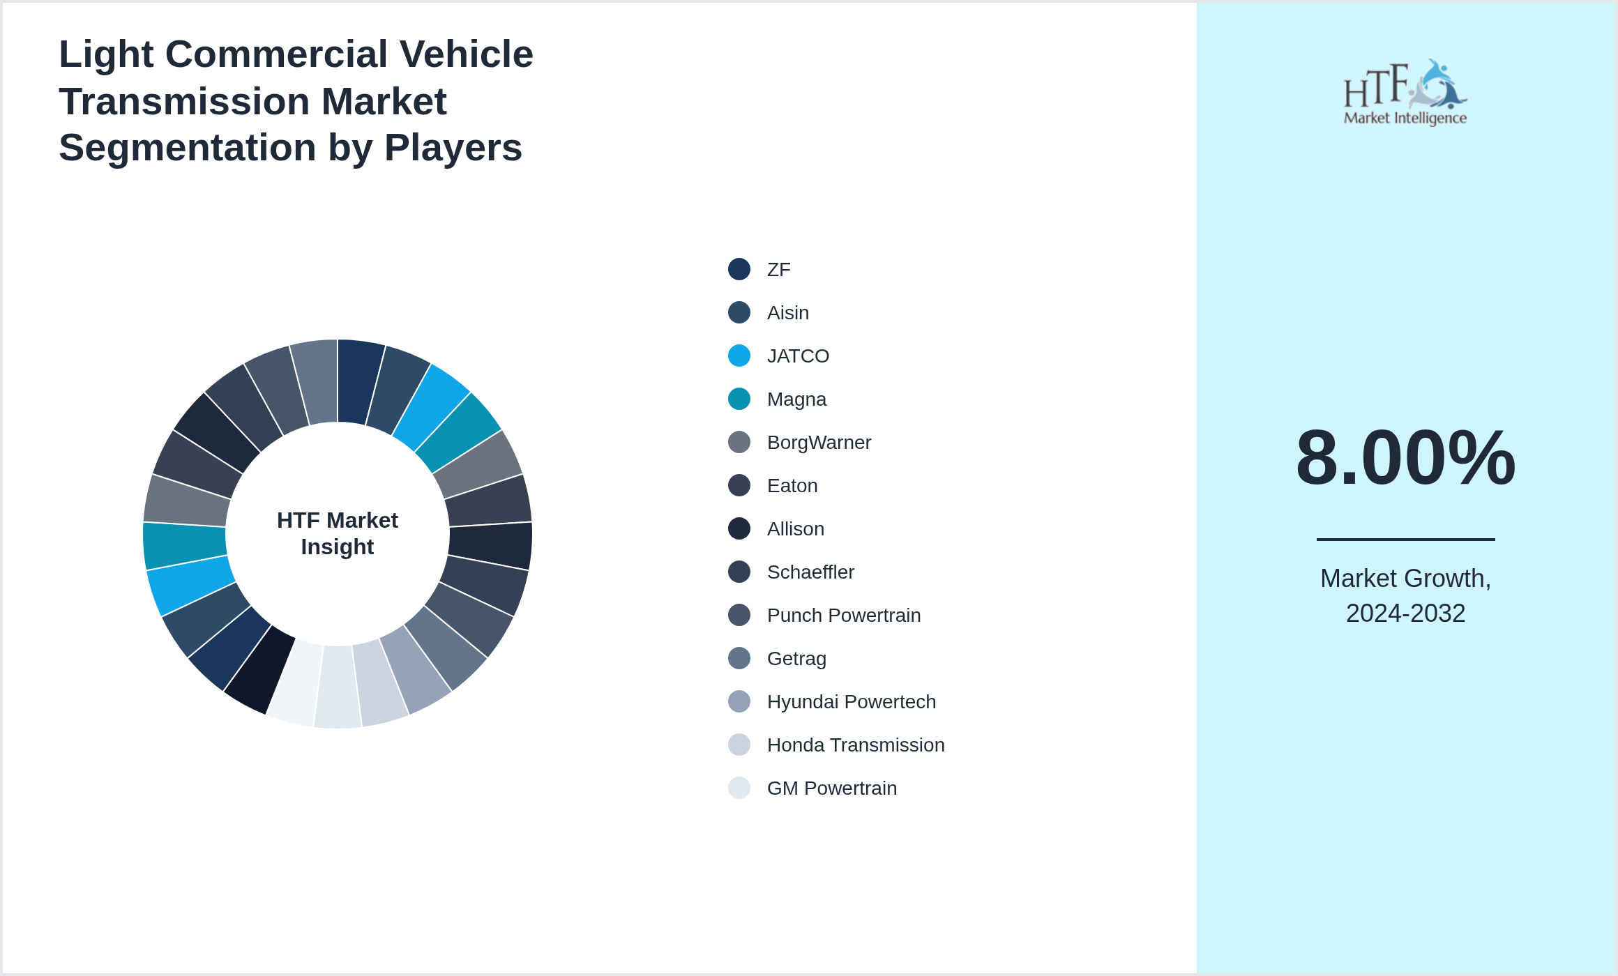
Task: Click the GM Powertrain legend label
Action: click(832, 788)
